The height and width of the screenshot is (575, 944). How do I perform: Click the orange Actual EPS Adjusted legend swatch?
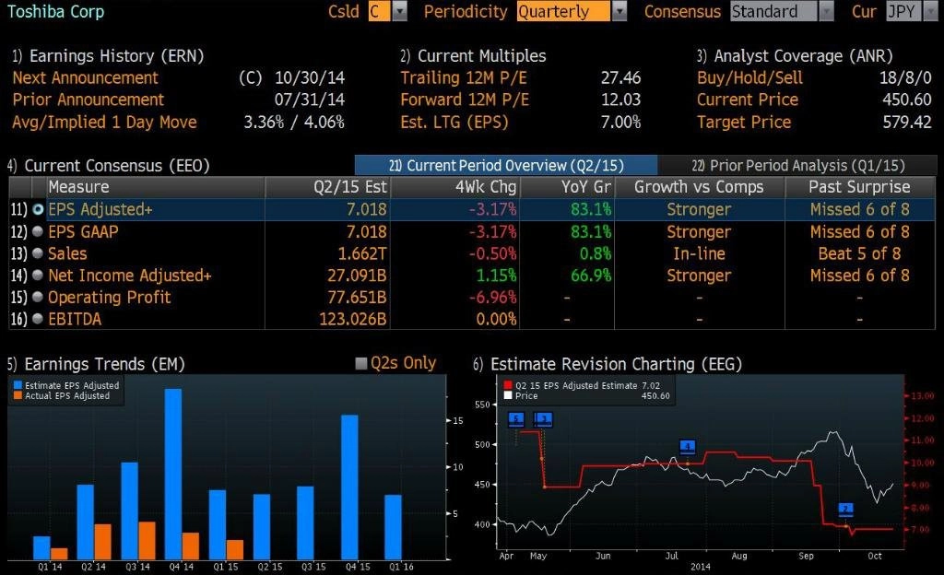(x=18, y=395)
